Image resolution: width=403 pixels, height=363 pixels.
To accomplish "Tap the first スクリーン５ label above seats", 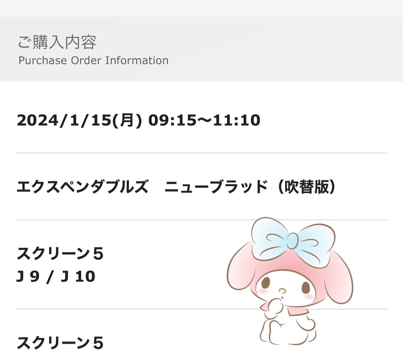I will [x=60, y=254].
